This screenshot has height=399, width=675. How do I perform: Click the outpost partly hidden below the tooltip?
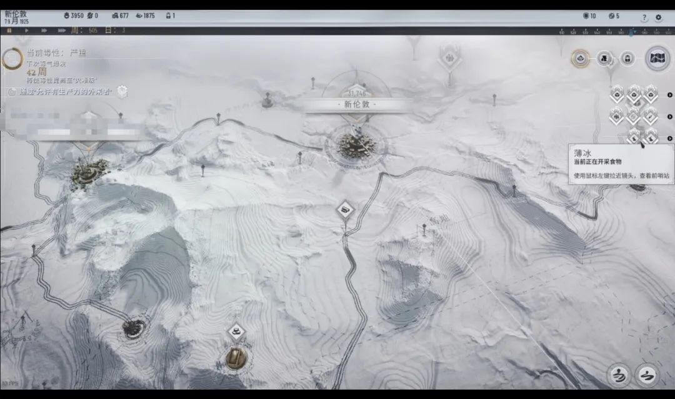click(x=638, y=187)
